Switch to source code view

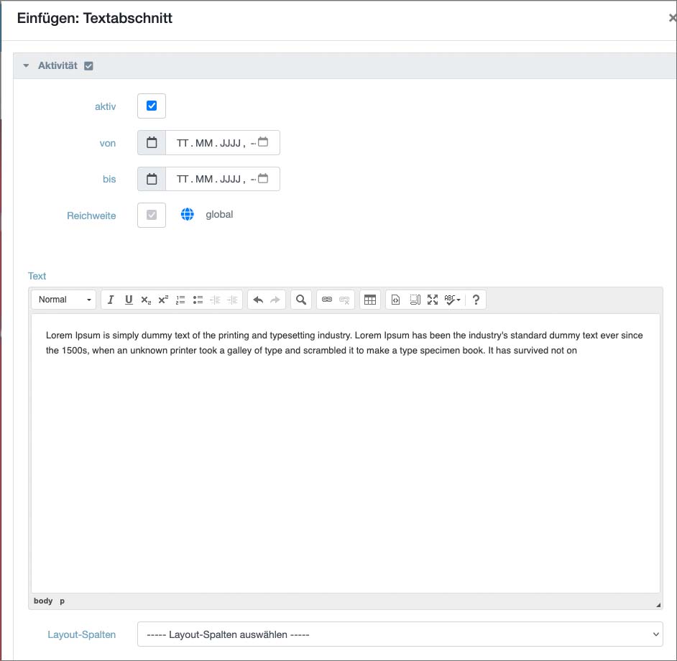pyautogui.click(x=395, y=300)
